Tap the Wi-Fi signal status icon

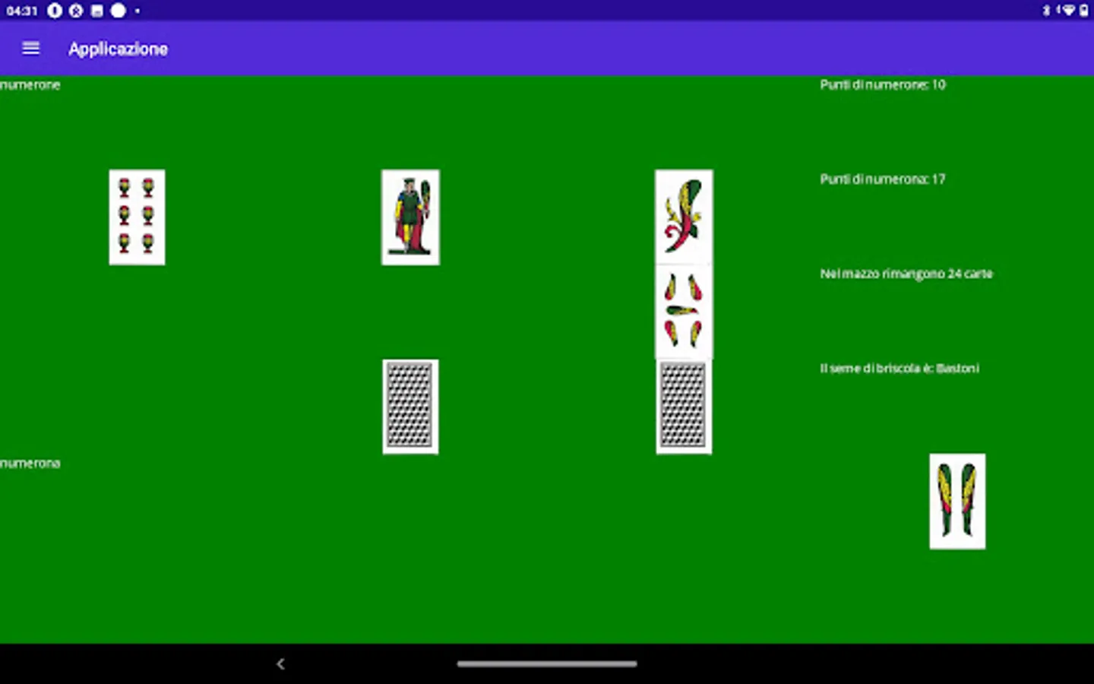[x=1068, y=11]
